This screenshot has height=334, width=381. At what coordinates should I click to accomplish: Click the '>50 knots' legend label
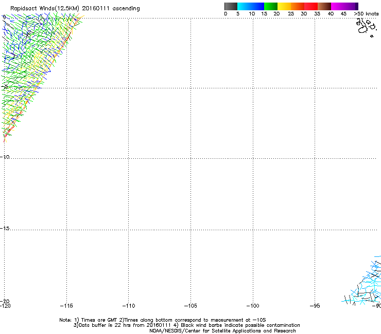[x=366, y=13]
